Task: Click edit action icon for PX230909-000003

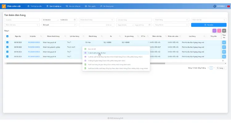Action: 224,52
